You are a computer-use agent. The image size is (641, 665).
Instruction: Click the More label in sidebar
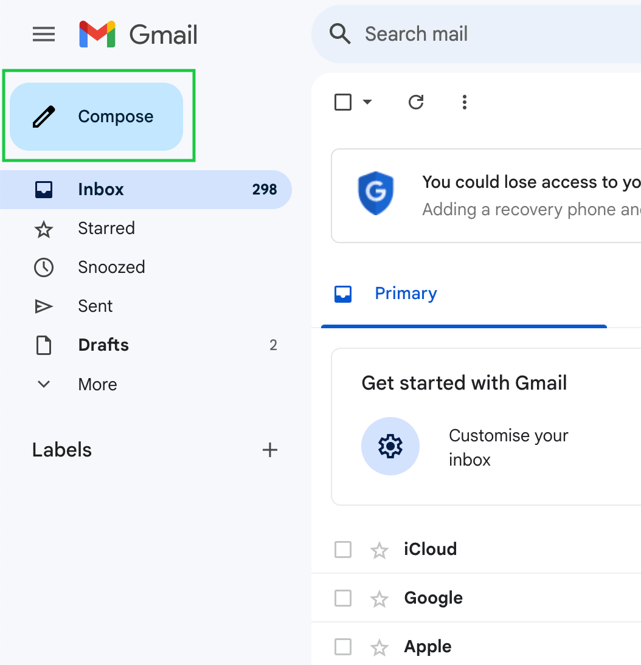coord(97,384)
